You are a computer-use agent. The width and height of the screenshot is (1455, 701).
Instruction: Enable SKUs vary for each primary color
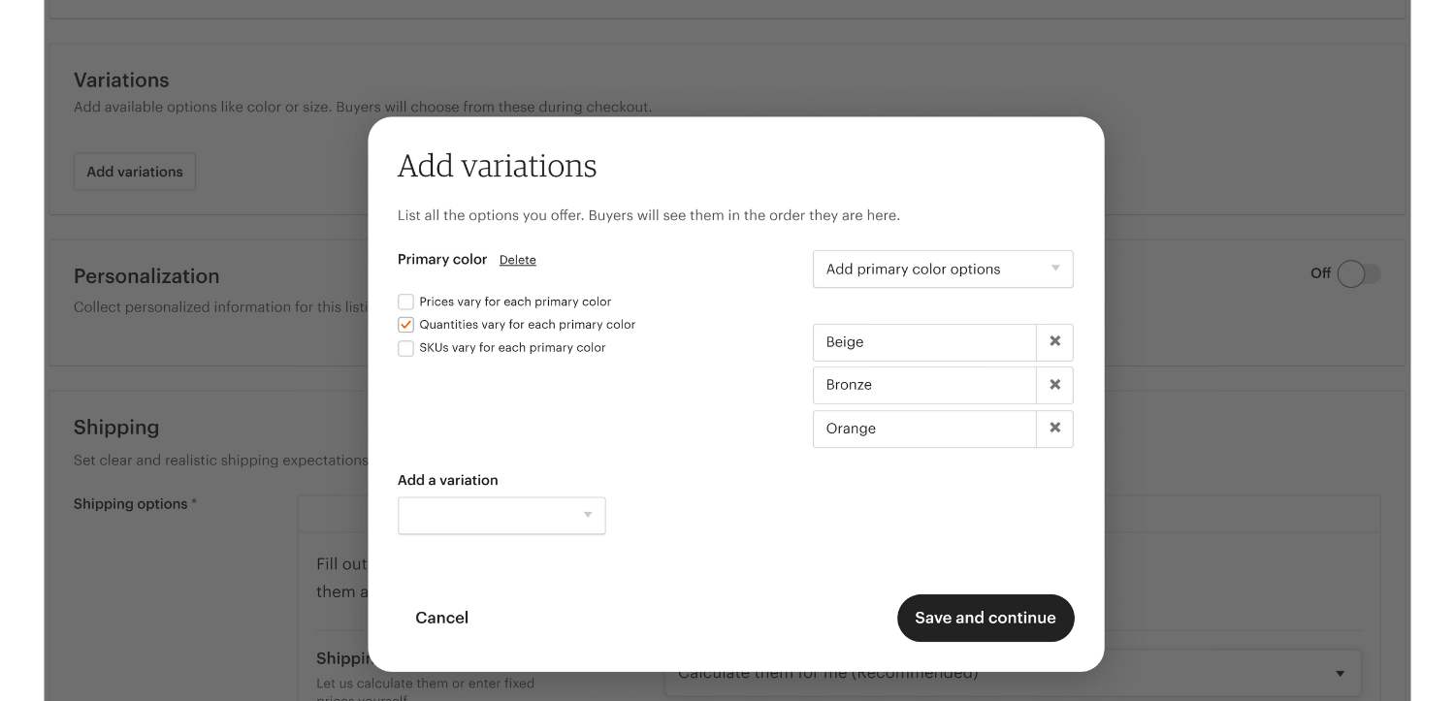tap(406, 348)
